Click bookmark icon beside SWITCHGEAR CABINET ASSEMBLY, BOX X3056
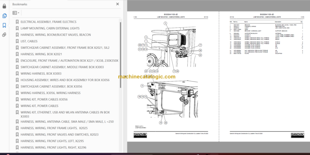 tap(17, 86)
